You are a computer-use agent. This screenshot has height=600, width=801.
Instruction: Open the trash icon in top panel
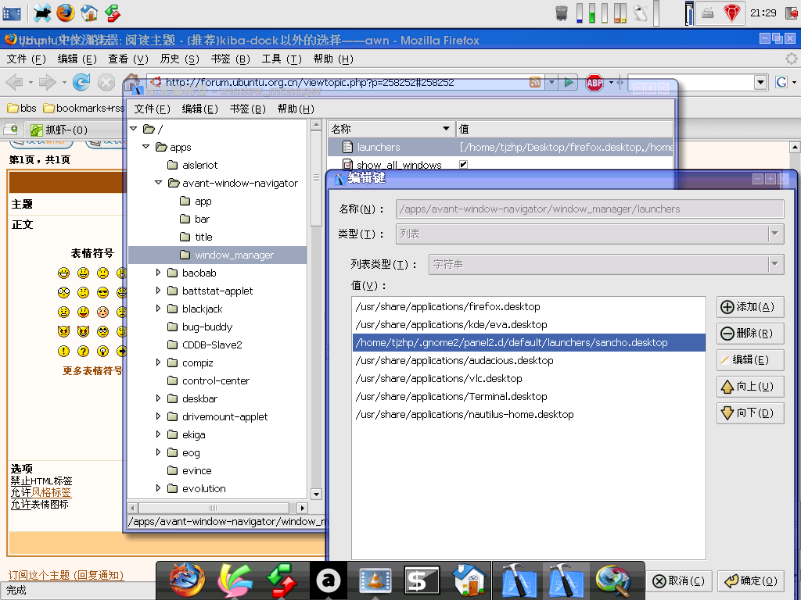pos(562,12)
